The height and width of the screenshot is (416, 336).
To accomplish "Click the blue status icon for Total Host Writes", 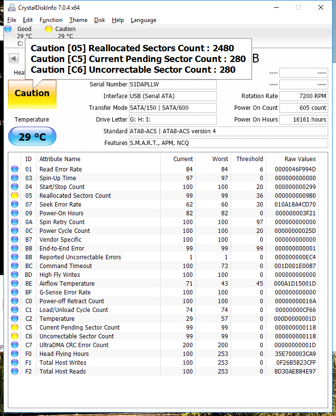I will coord(15,362).
